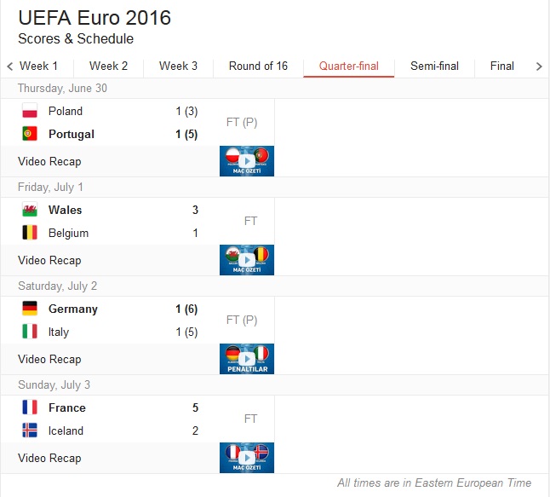Click the Portugal flag icon
550x497 pixels.
(30, 134)
